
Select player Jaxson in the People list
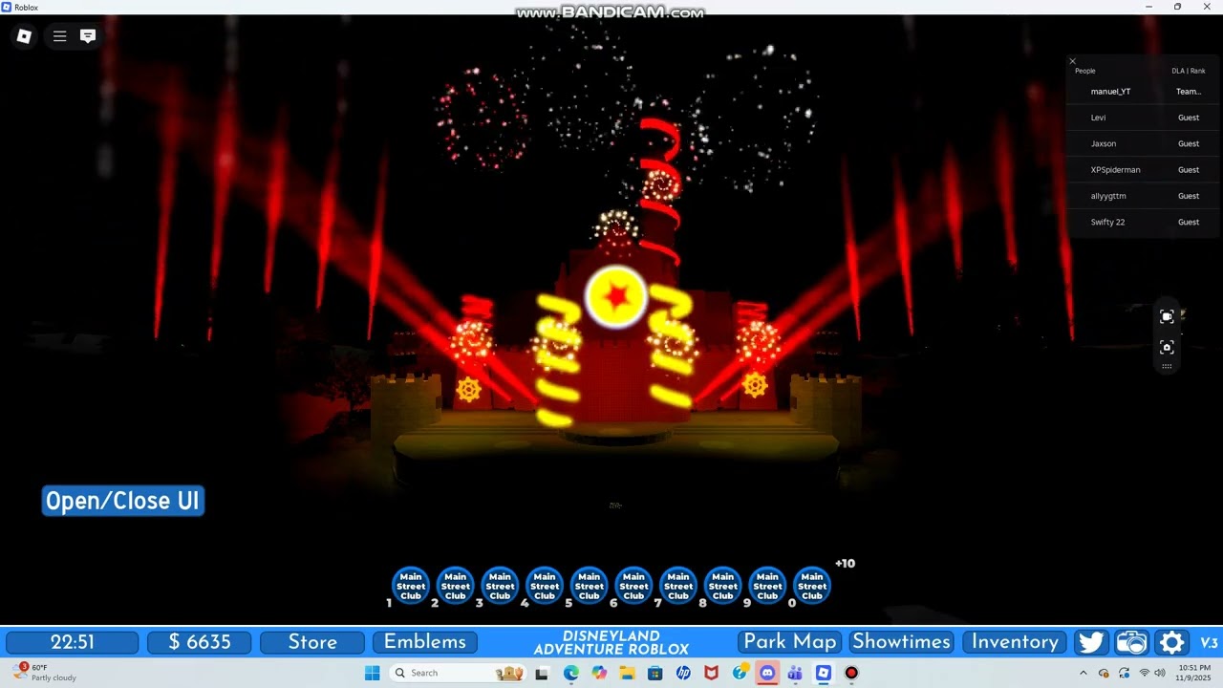pos(1143,143)
